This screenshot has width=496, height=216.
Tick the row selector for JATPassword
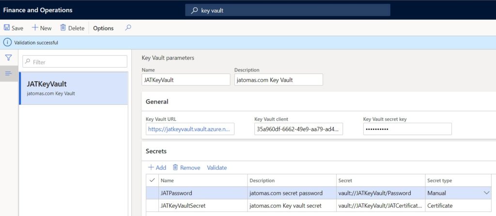pos(152,193)
